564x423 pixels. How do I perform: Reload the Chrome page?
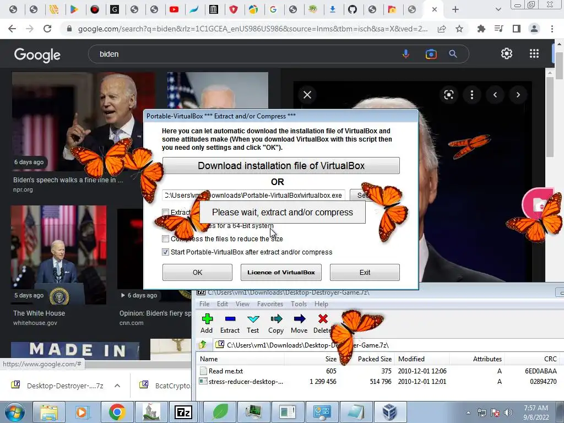[47, 29]
